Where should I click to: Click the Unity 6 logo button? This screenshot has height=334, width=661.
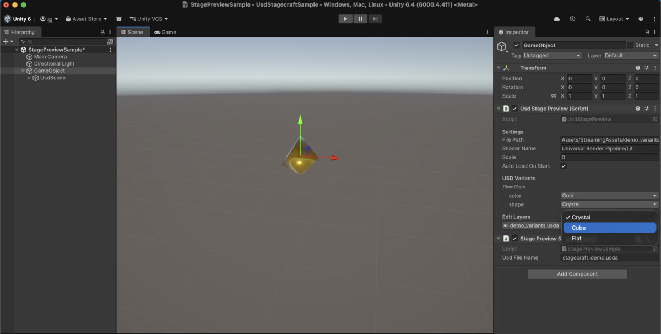18,19
